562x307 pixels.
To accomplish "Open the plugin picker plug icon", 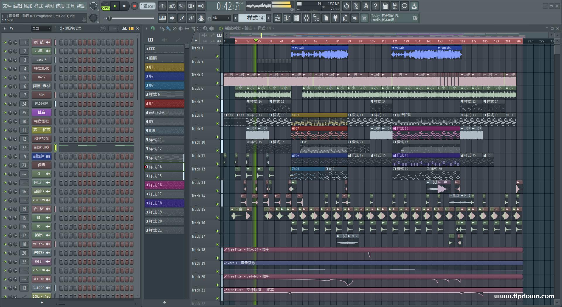I will coord(335,18).
